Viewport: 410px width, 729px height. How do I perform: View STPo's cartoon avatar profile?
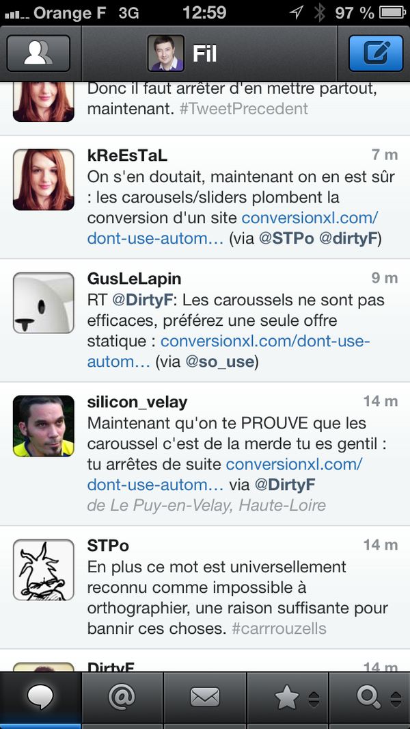point(44,570)
